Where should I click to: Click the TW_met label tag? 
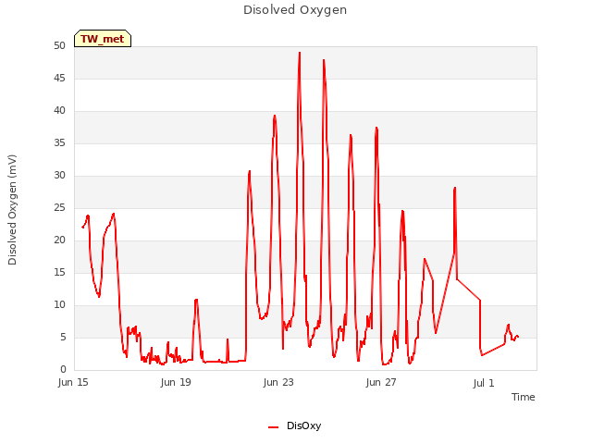click(x=103, y=39)
